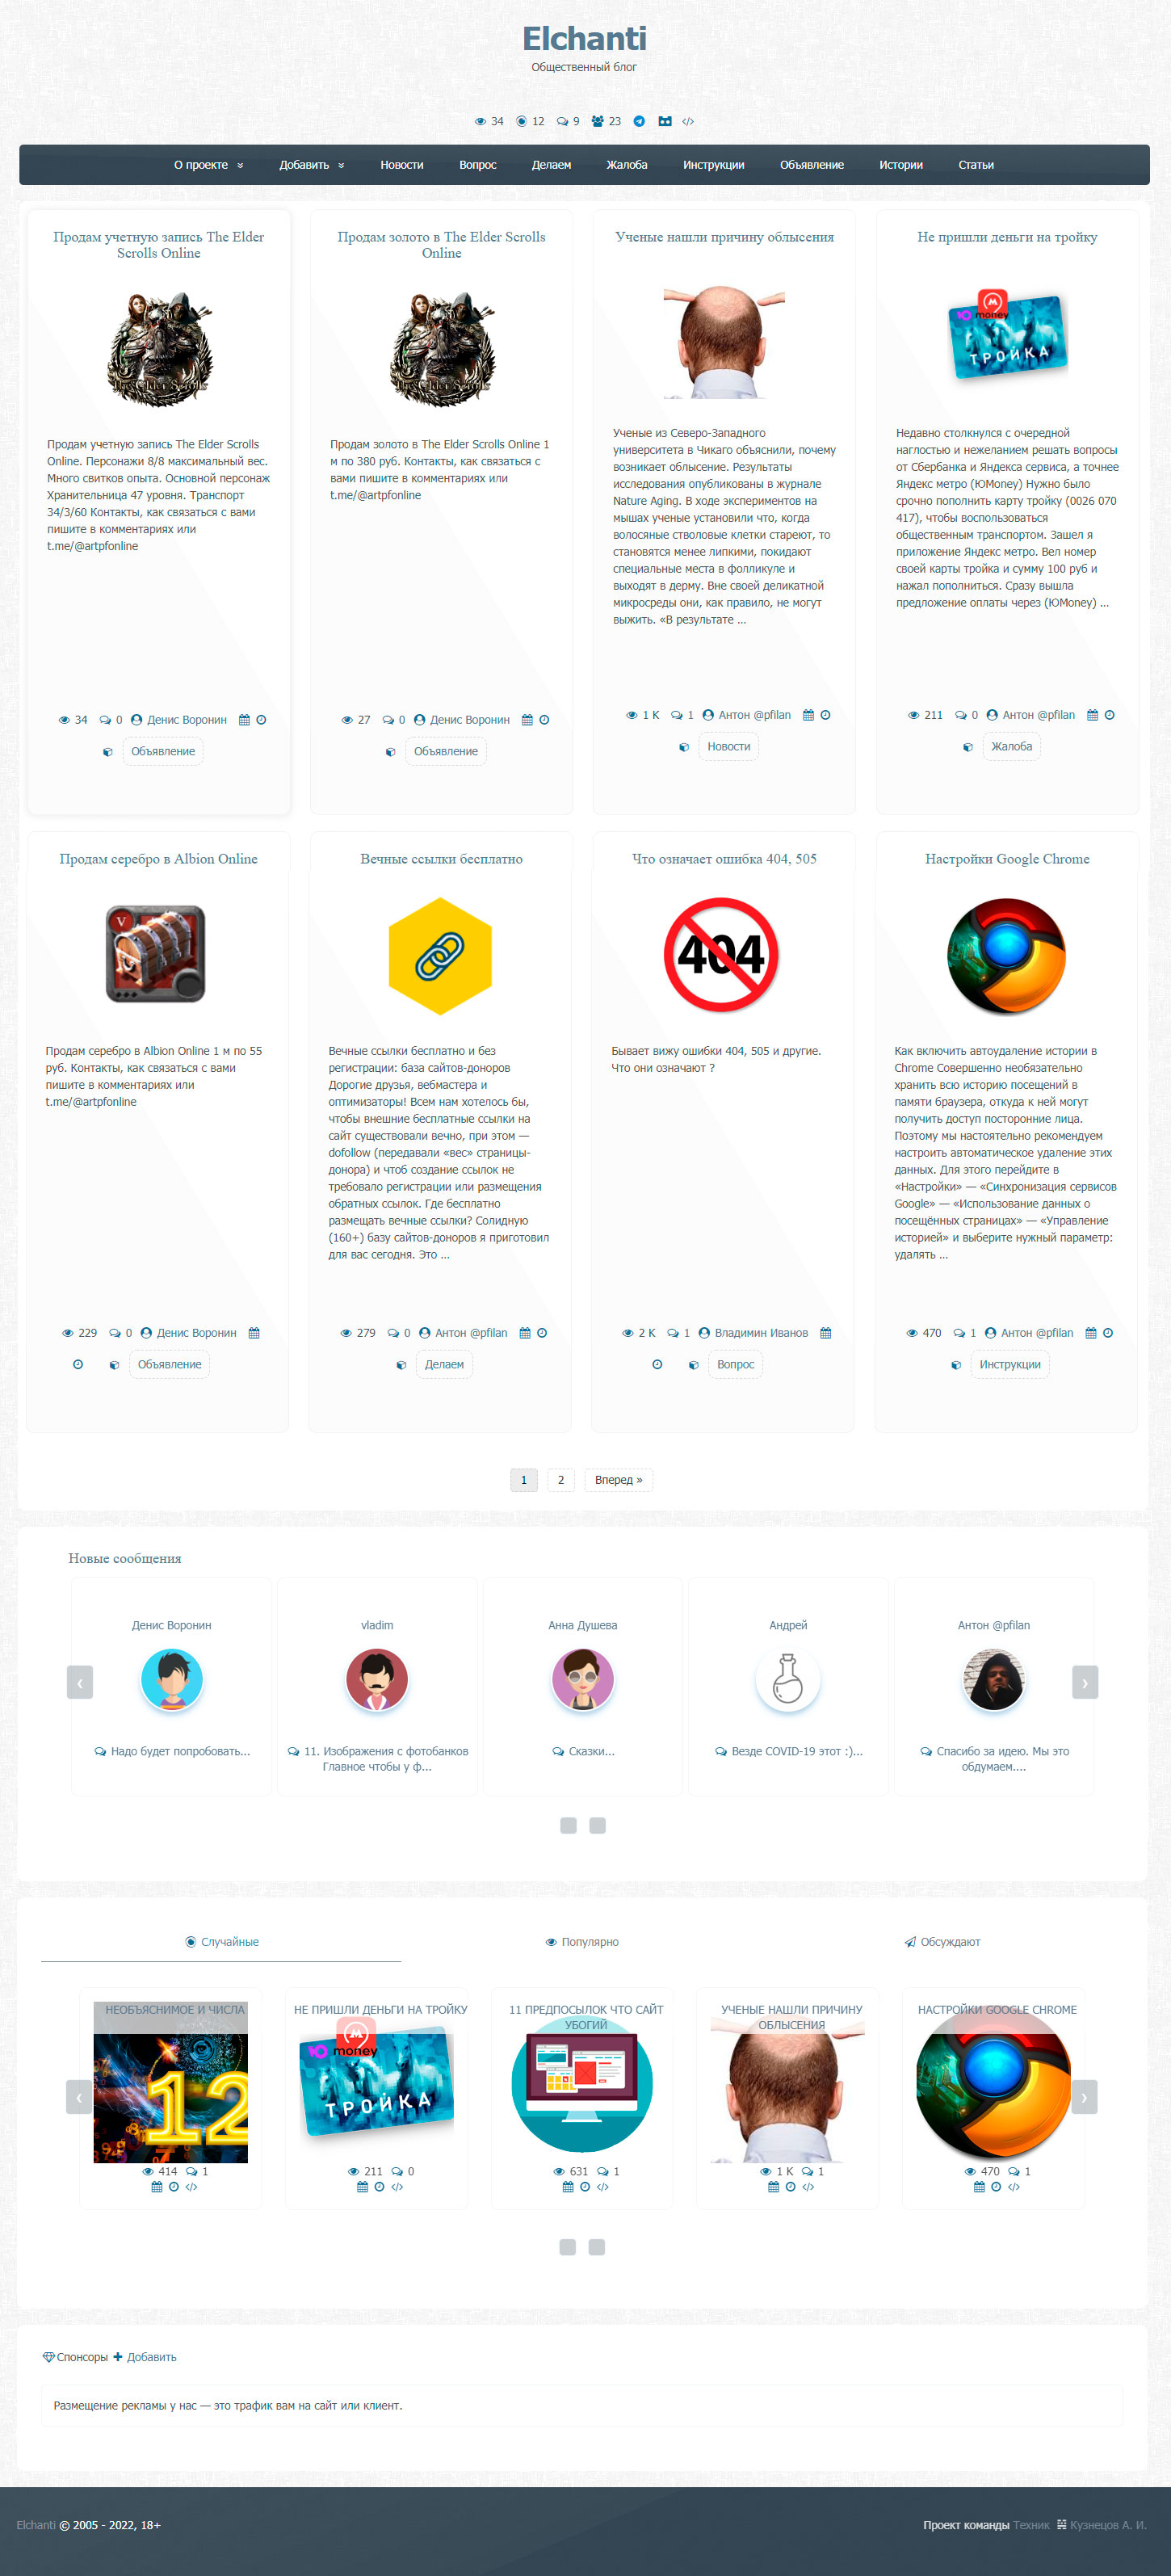Viewport: 1171px width, 2576px height.
Task: Click the users group icon beside 23
Action: point(598,121)
